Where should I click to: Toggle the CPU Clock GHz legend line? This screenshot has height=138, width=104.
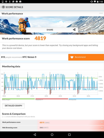(x=85, y=99)
